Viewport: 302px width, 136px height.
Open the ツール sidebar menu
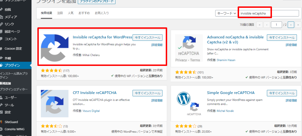(x=9, y=105)
